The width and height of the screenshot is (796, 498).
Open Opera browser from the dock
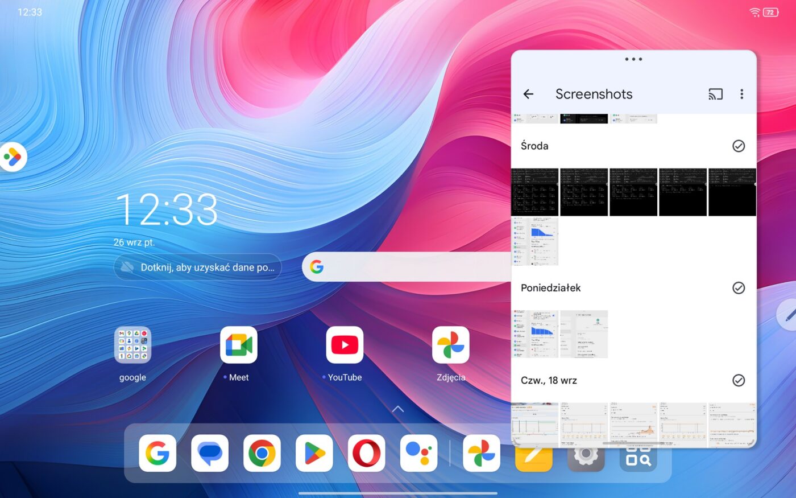click(366, 454)
